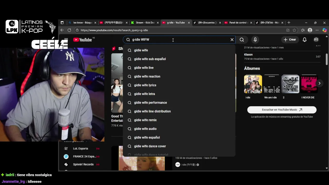Clear the search box with the X
The image size is (329, 185).
coord(232,40)
